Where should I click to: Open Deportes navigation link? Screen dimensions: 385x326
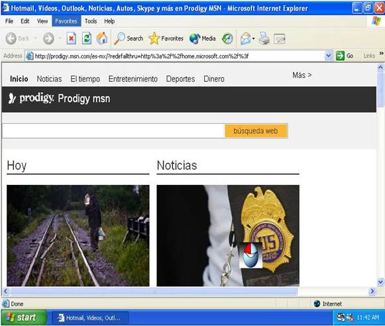[180, 79]
